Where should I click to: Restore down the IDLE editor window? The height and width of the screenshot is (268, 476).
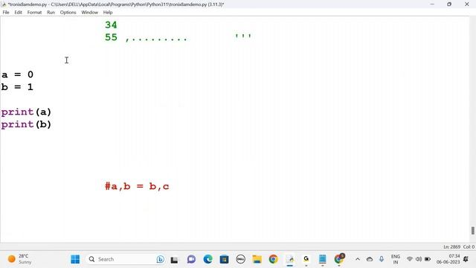pos(449,4)
